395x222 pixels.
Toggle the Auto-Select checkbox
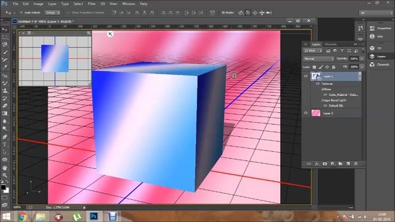(21, 12)
